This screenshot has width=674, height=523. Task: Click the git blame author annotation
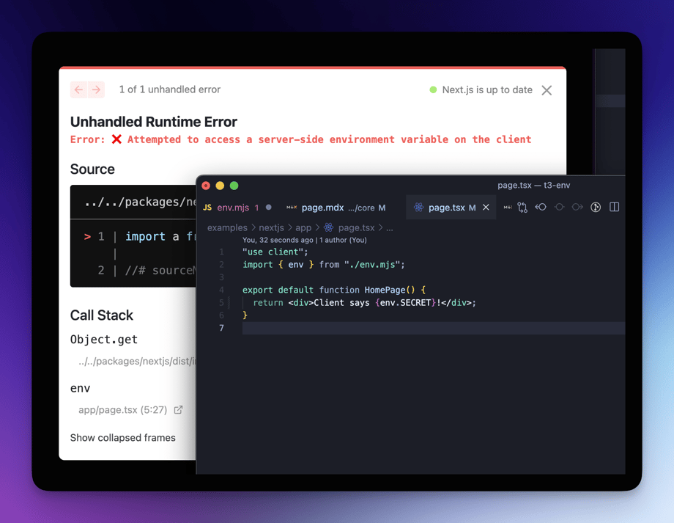pyautogui.click(x=304, y=240)
